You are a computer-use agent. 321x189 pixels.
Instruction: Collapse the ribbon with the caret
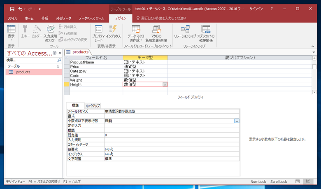point(313,46)
